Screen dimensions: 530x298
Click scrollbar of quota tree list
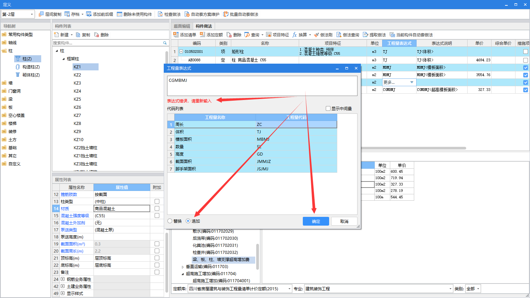click(x=258, y=257)
